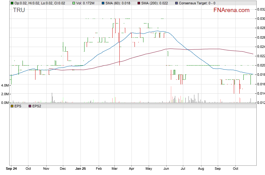Click the Consensus Target: 0 - 0 label
This screenshot has width=265, height=175.
click(197, 3)
